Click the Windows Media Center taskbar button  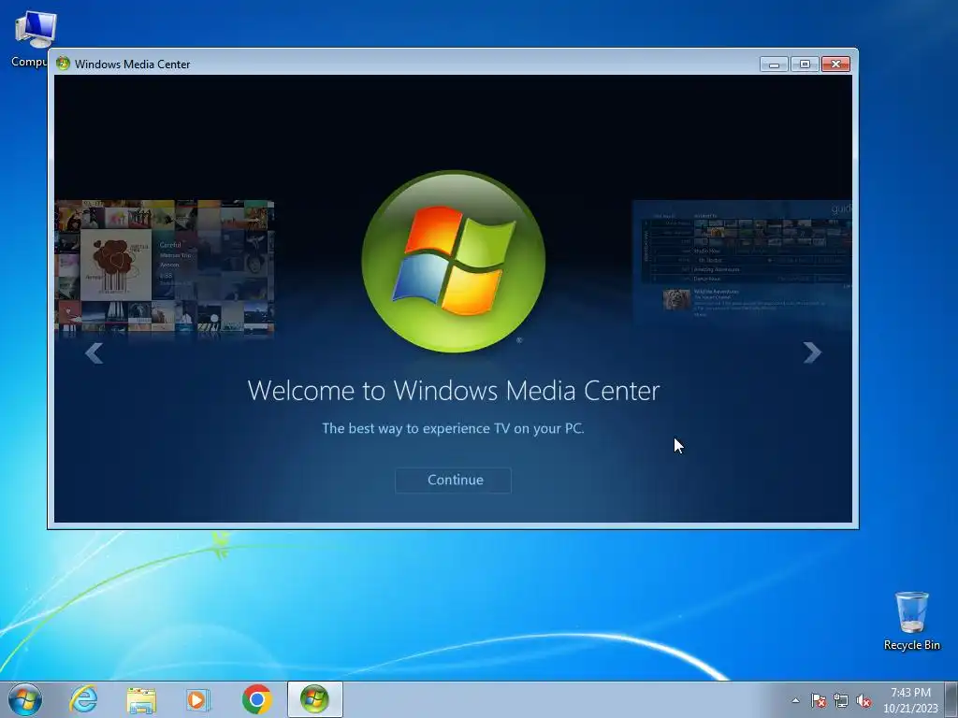point(314,699)
